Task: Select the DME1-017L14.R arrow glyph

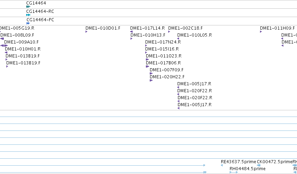Action: pos(132,32)
